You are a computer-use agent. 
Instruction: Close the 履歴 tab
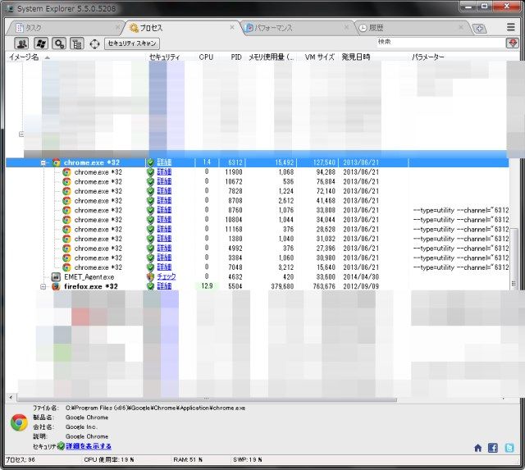pos(461,27)
